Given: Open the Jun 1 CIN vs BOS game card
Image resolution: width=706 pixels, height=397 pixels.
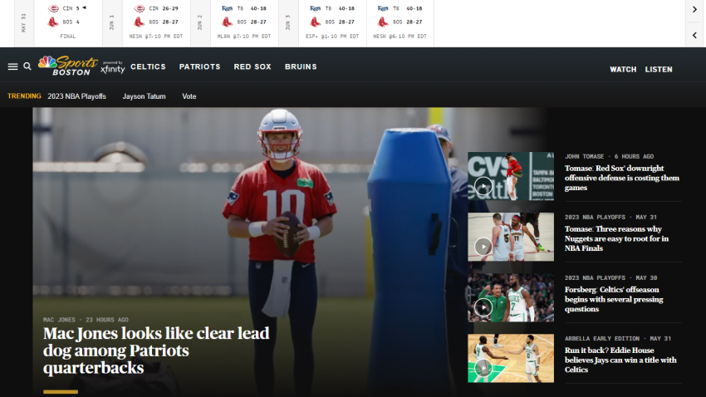Looking at the screenshot, I should [156, 22].
